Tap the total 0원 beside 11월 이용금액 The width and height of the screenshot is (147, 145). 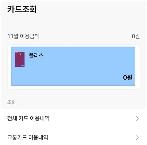point(136,36)
